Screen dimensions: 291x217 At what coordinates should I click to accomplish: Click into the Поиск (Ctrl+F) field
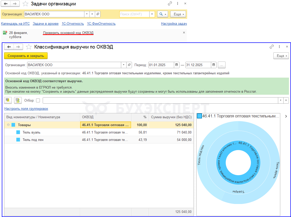(134, 14)
